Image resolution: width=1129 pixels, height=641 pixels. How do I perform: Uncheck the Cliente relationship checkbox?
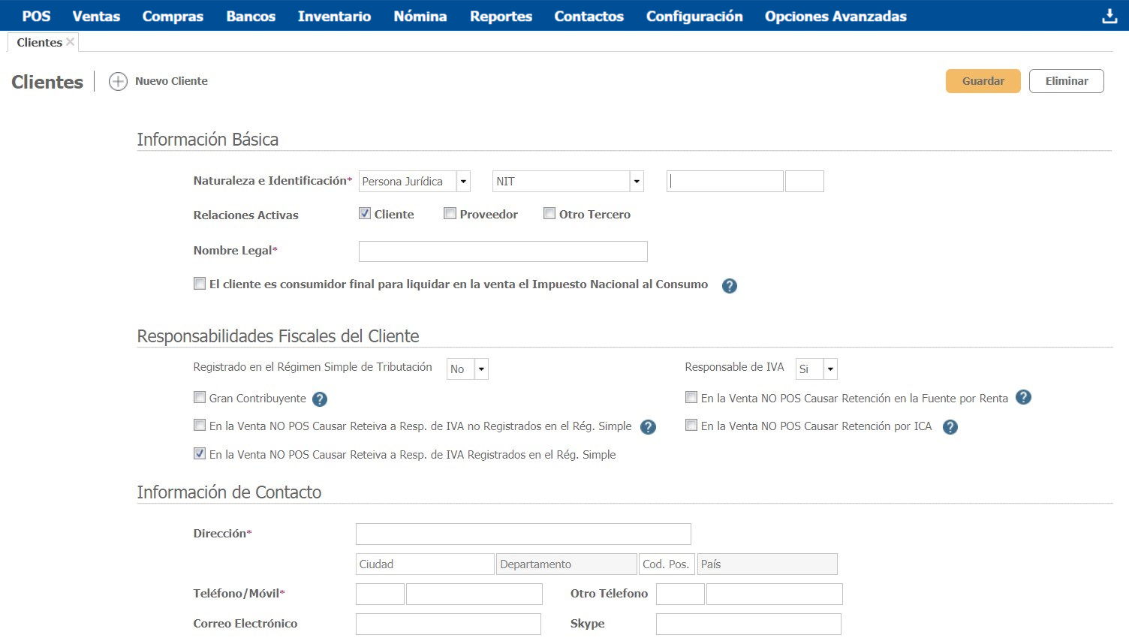[x=365, y=214]
